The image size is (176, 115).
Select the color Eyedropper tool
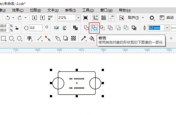coord(84,38)
